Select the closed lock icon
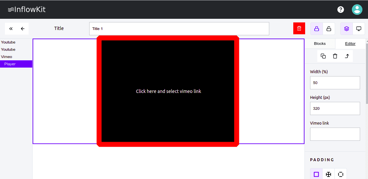 [317, 29]
